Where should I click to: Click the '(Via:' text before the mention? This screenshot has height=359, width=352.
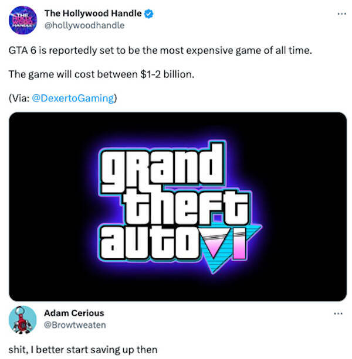click(19, 98)
